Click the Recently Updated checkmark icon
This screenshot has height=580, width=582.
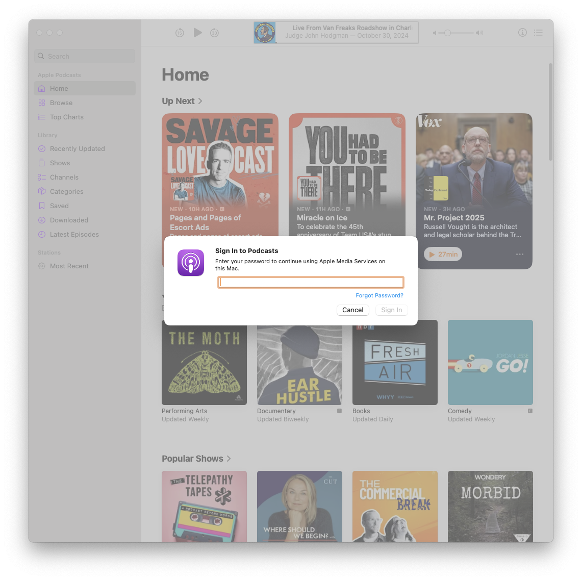42,148
